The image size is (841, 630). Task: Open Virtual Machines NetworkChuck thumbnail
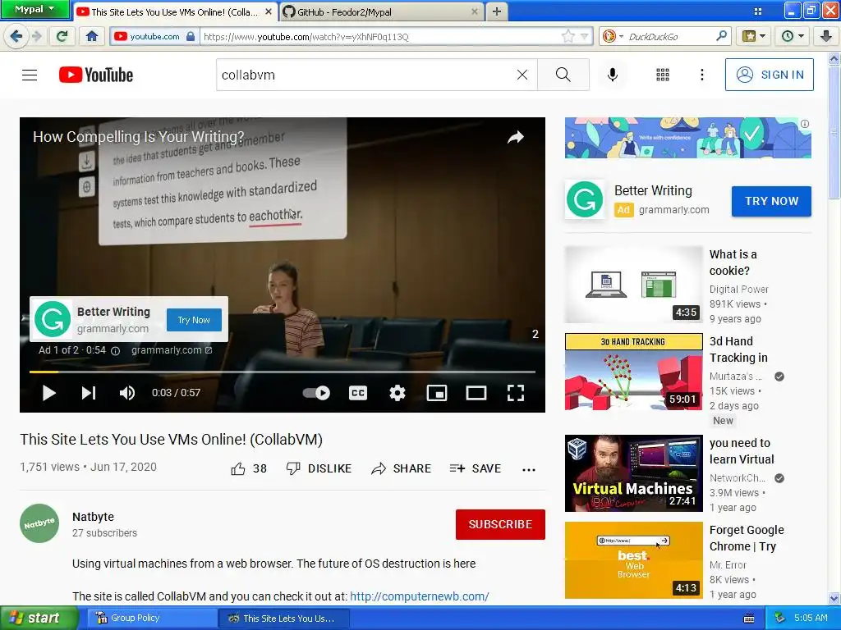633,473
